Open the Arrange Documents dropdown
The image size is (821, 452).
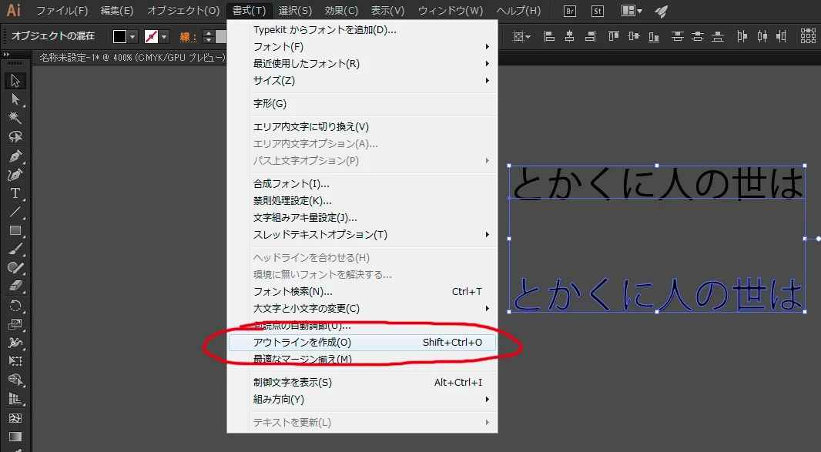pos(632,11)
